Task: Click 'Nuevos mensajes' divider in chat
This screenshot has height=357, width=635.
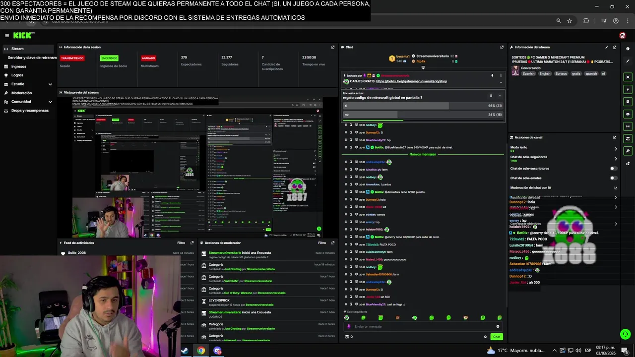Action: tap(423, 154)
